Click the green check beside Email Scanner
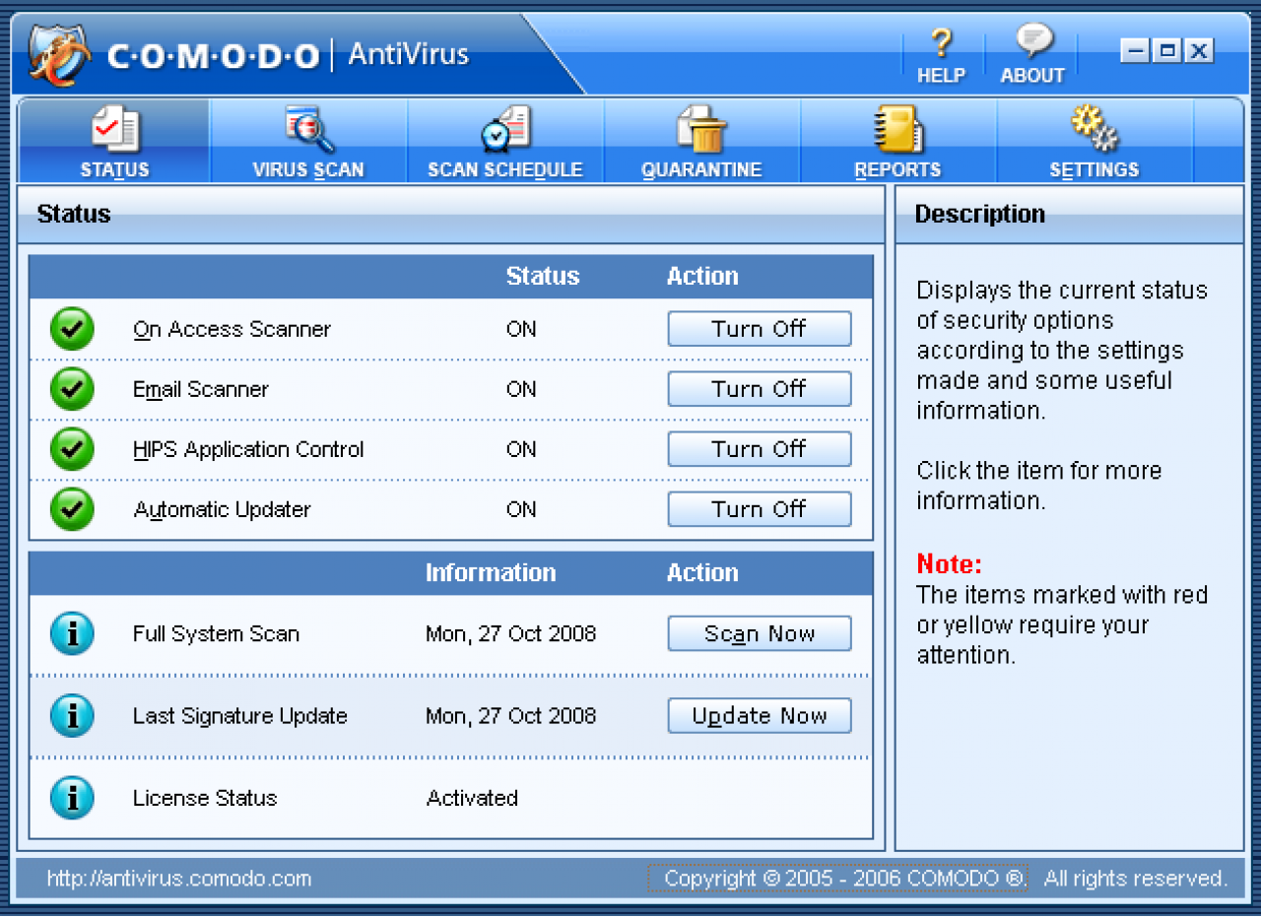 pos(72,389)
